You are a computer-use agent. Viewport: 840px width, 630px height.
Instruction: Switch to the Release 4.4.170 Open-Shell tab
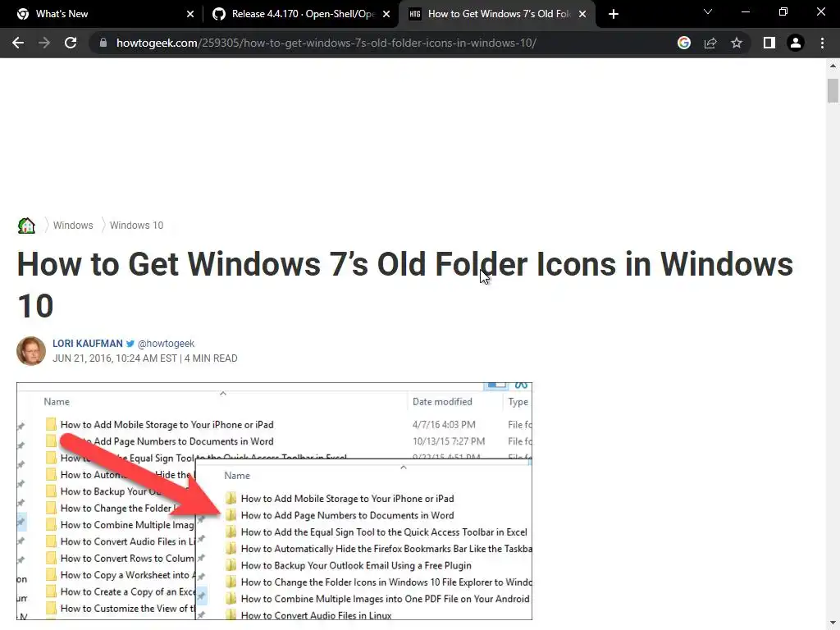click(300, 14)
